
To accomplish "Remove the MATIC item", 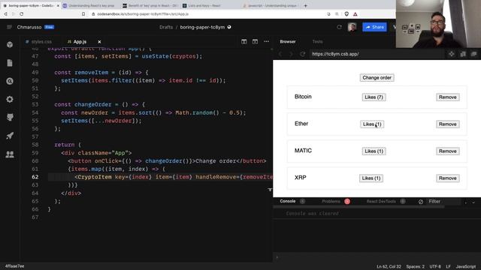I will click(x=448, y=151).
